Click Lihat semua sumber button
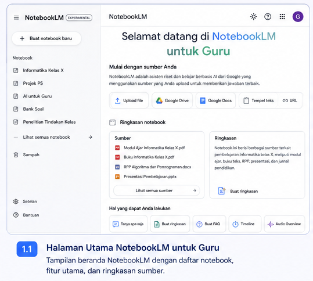This screenshot has width=313, height=281. [x=157, y=190]
